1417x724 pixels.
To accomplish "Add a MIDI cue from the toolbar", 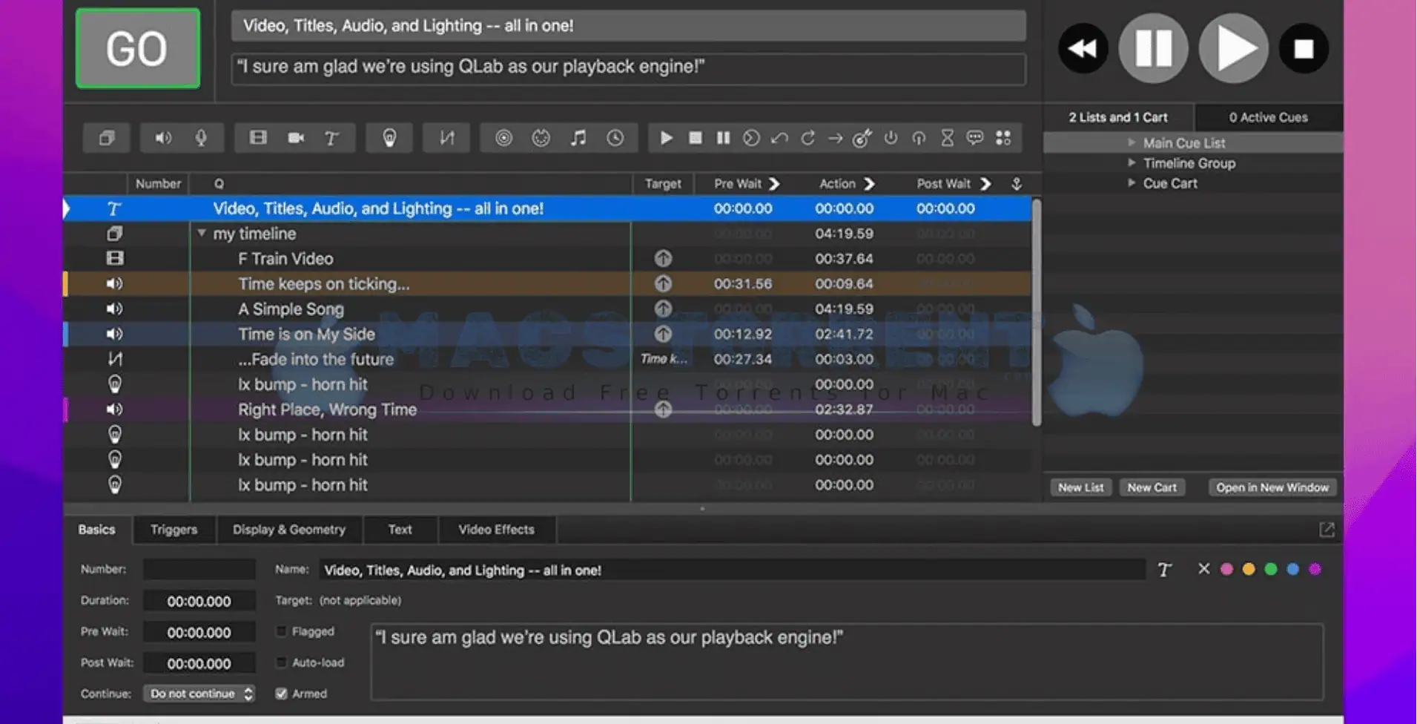I will coord(541,138).
